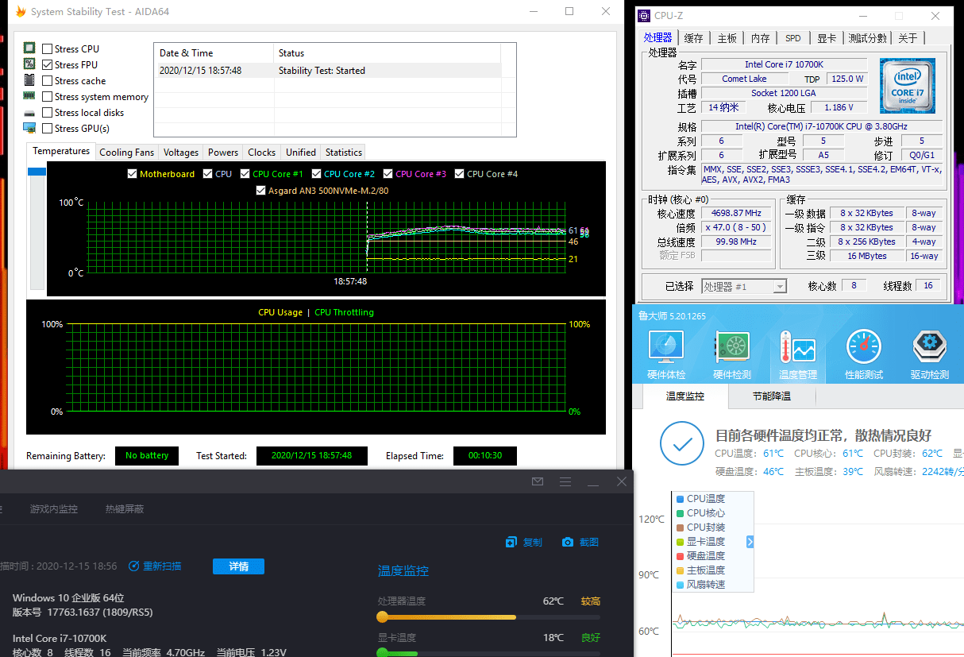The width and height of the screenshot is (964, 657).
Task: Open the 内存 tab in CPU-Z
Action: [x=760, y=38]
